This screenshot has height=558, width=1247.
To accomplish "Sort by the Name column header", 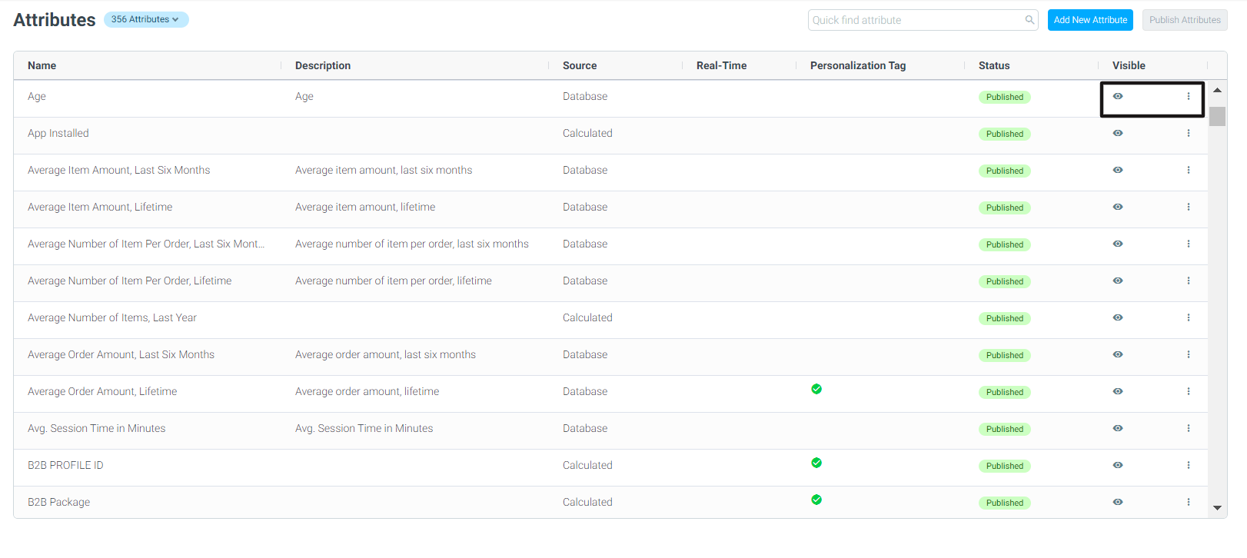I will [42, 65].
